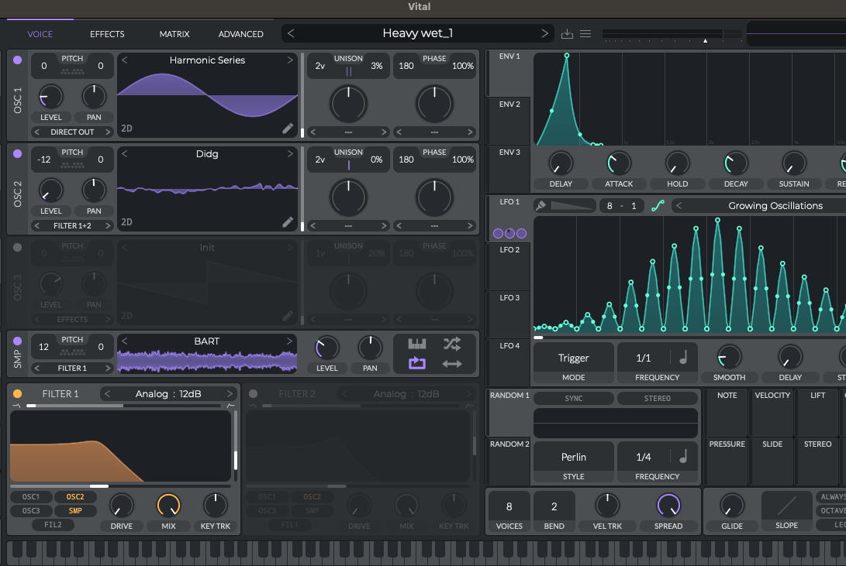Disable Filter 1 with its orange power dot
The image size is (846, 566).
(x=18, y=393)
